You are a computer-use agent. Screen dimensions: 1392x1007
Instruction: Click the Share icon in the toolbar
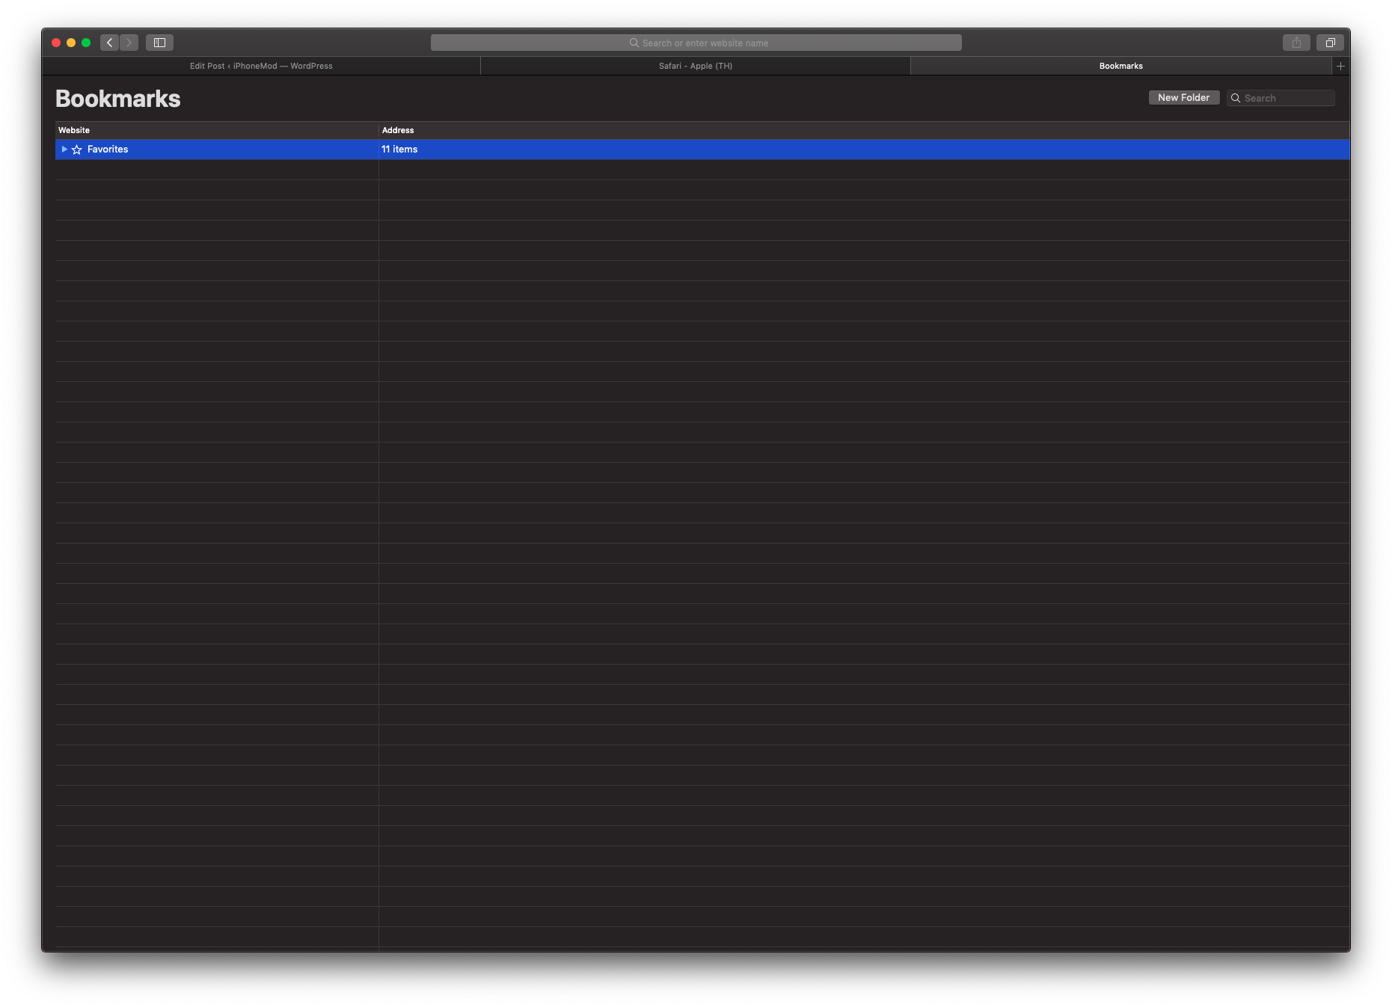(x=1296, y=43)
